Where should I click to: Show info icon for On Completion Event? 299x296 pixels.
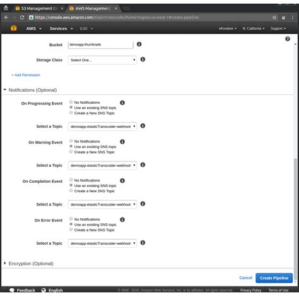point(122,181)
